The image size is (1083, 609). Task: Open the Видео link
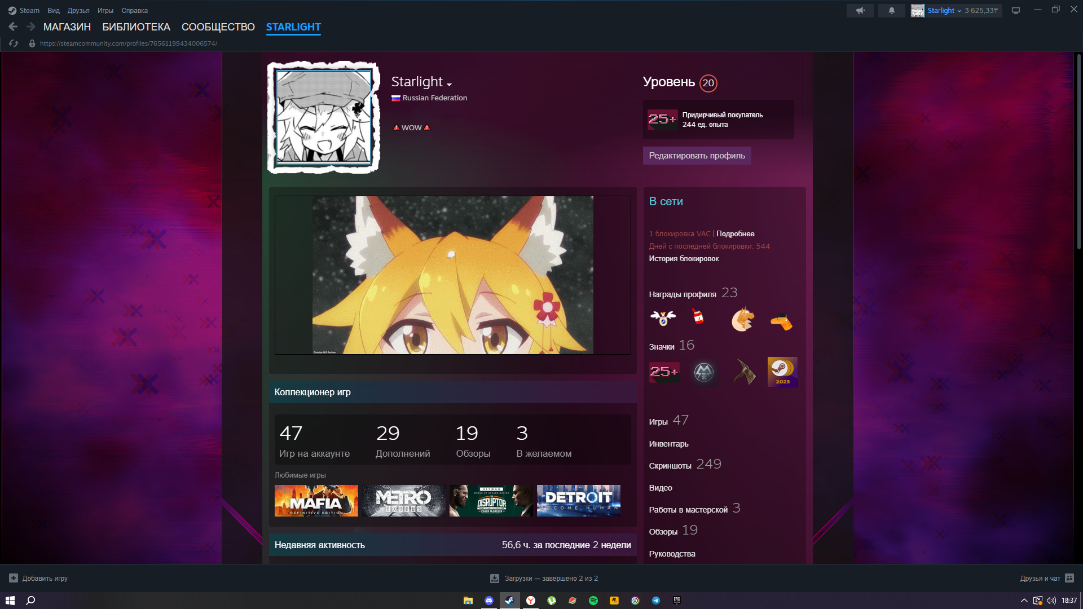(x=661, y=488)
